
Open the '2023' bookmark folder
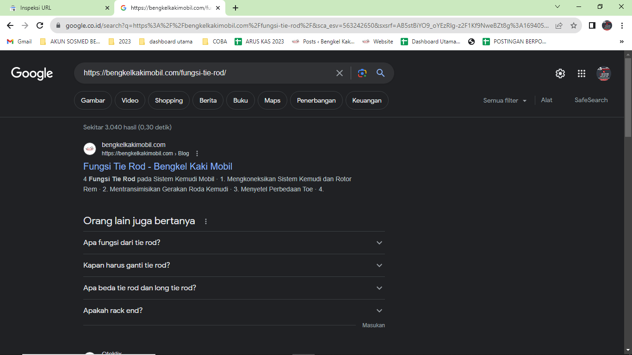119,42
